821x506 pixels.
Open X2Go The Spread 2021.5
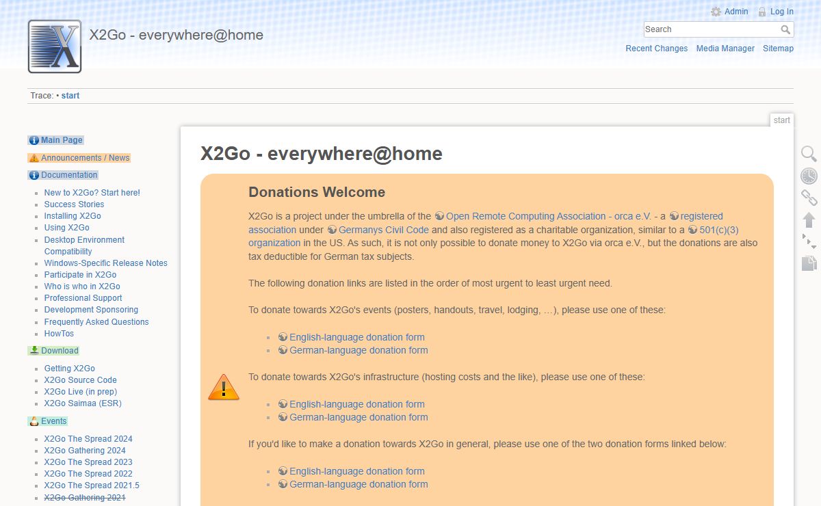click(x=92, y=485)
